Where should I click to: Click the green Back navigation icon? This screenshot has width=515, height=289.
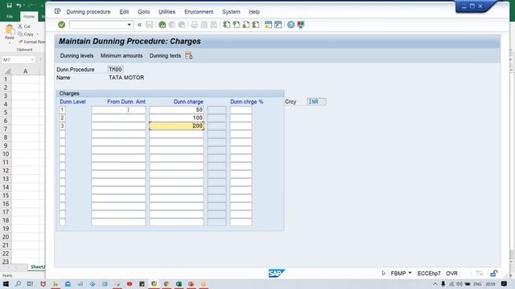click(162, 25)
